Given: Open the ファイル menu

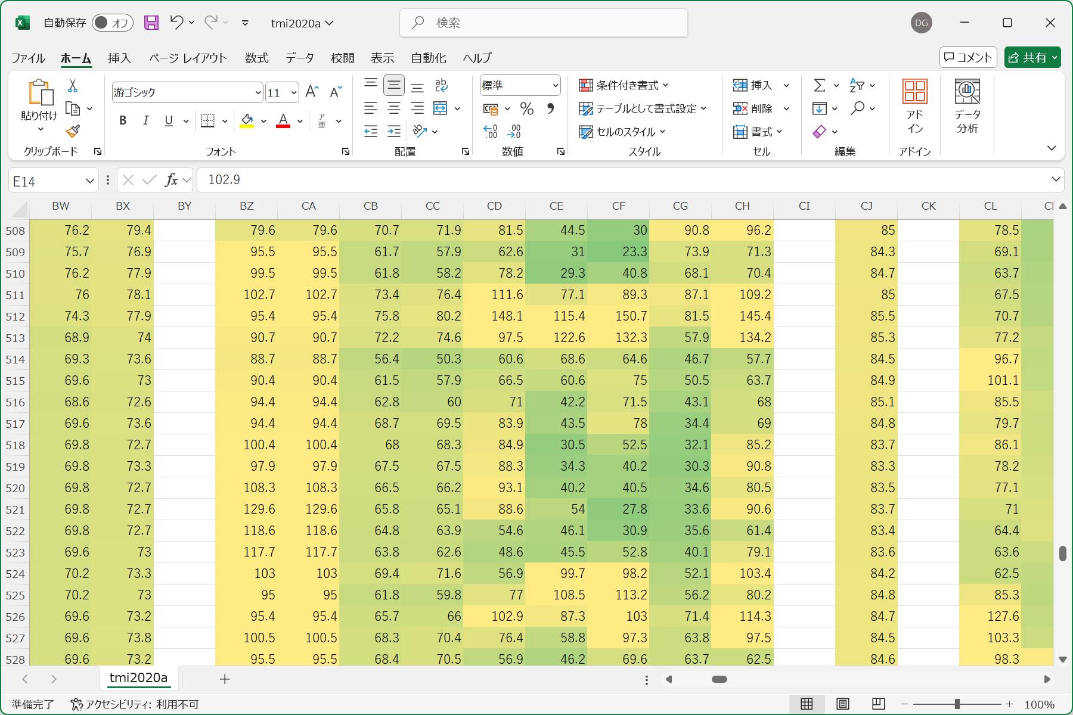Looking at the screenshot, I should point(28,58).
